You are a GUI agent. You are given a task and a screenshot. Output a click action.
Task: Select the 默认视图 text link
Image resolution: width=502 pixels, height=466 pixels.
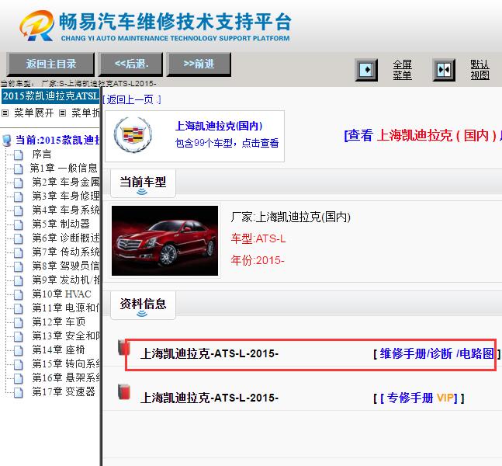479,70
